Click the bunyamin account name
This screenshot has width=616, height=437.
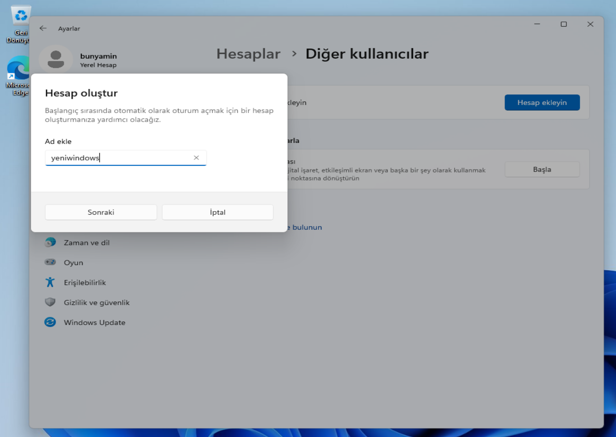pos(99,56)
